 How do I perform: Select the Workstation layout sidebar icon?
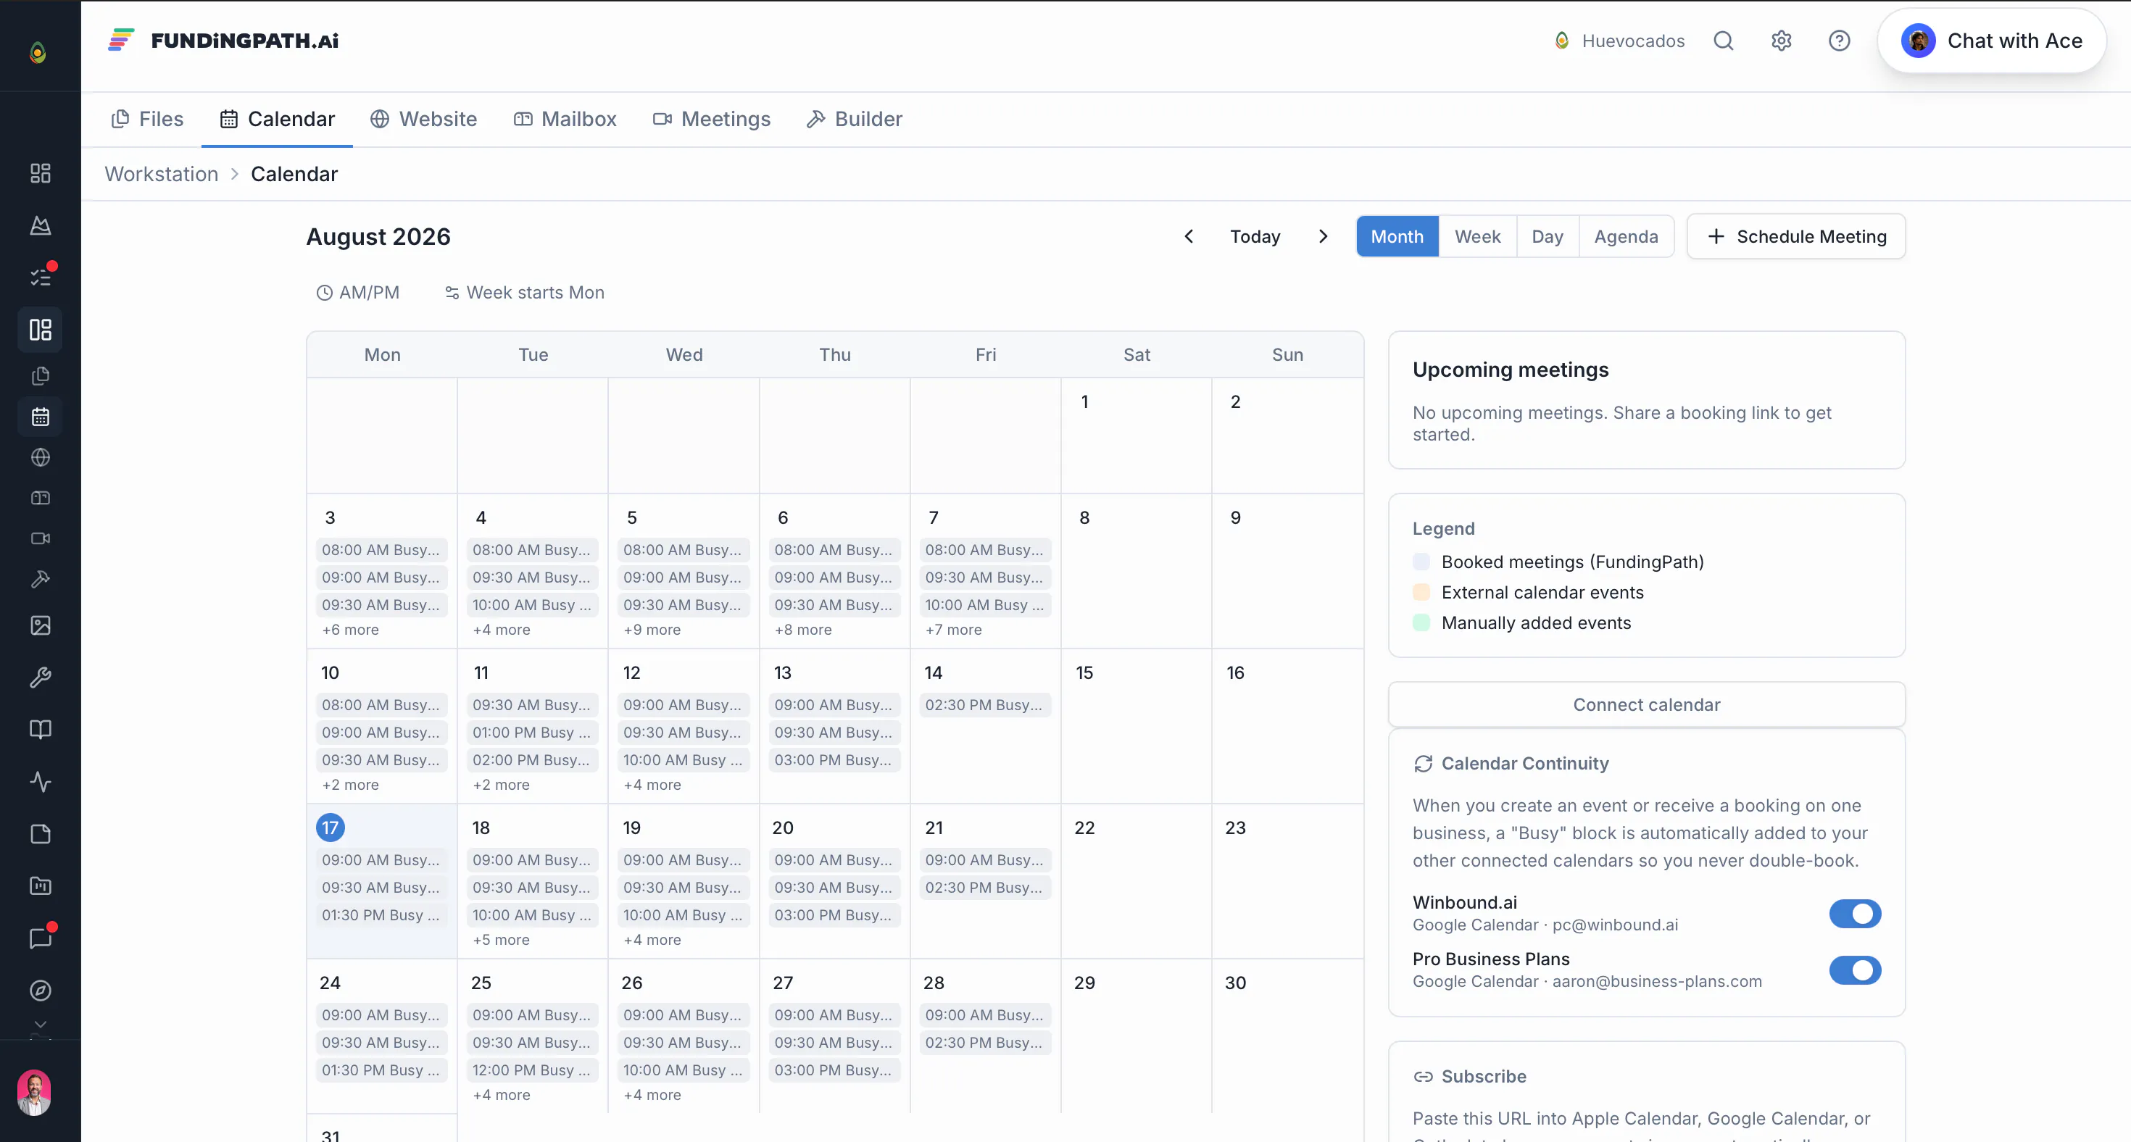pos(40,330)
